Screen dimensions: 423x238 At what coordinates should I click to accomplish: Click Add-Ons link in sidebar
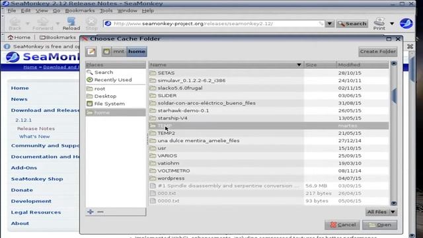click(24, 167)
